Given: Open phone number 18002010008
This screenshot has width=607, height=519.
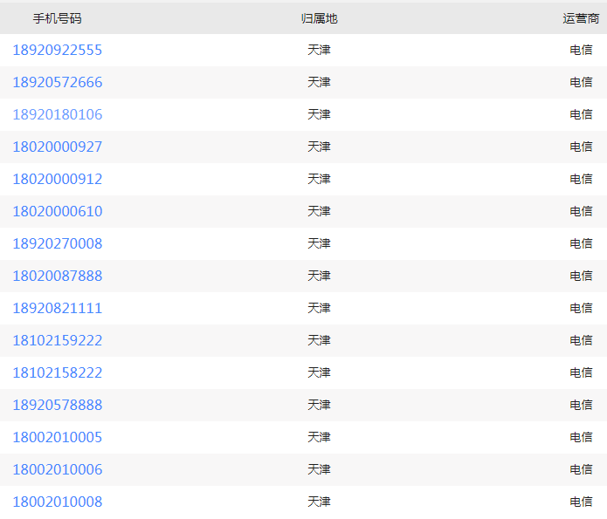Looking at the screenshot, I should 58,502.
